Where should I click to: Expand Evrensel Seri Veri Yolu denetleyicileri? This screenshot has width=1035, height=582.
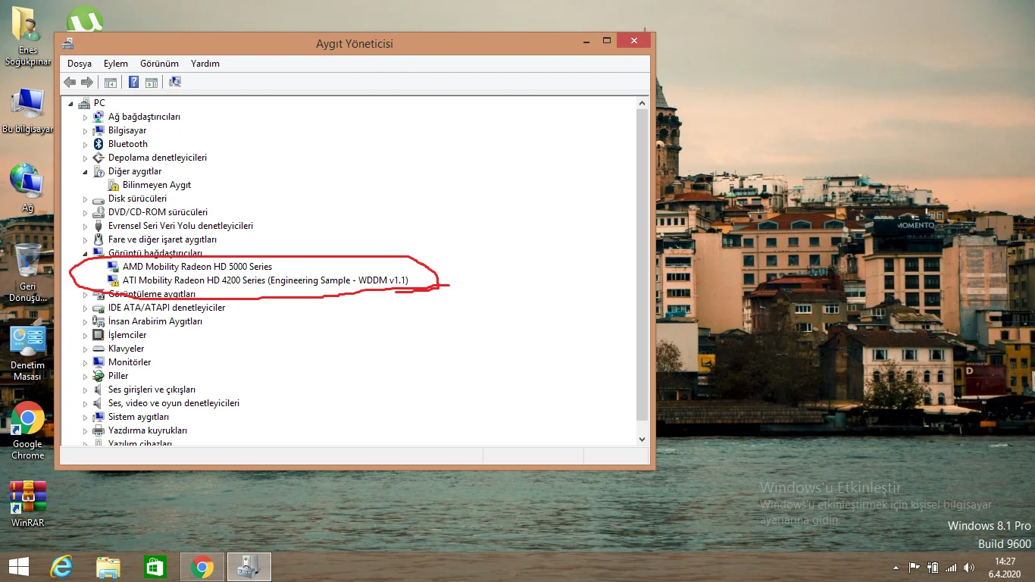click(x=86, y=227)
